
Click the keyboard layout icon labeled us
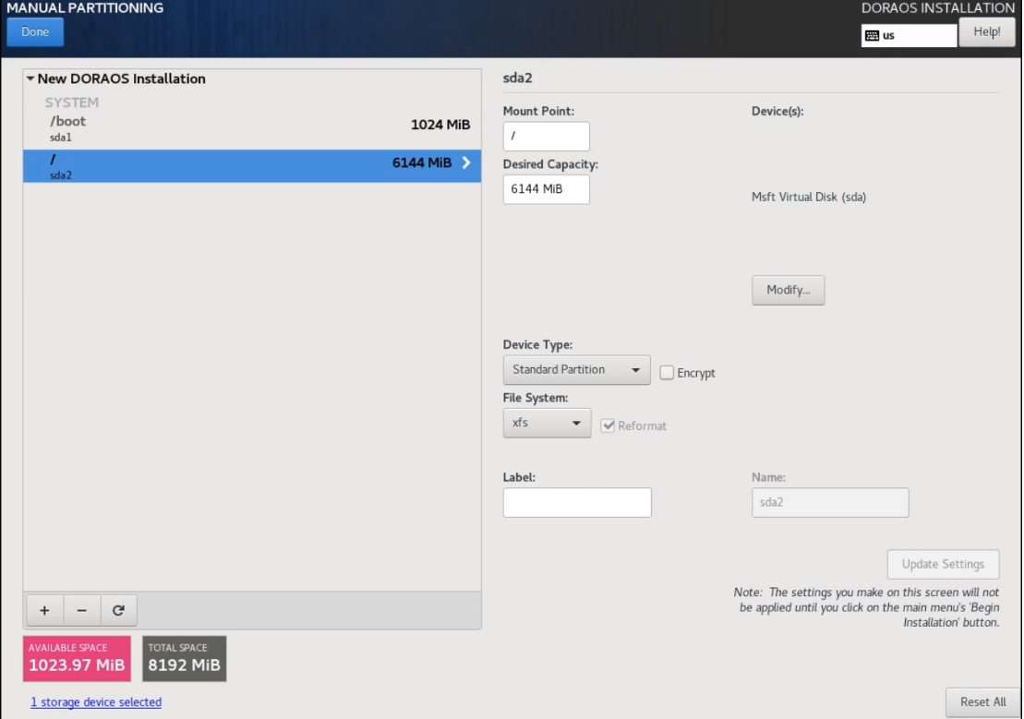click(x=872, y=36)
